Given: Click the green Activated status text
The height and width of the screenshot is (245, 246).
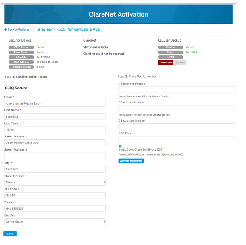Looking at the screenshot, I should pos(191,52).
